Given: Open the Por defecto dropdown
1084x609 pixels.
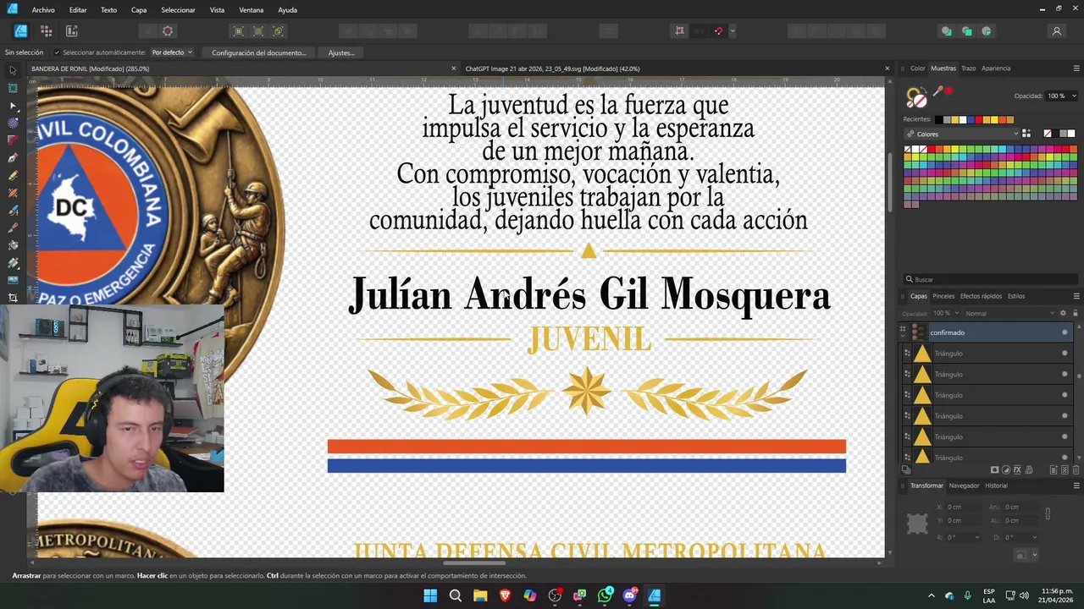Looking at the screenshot, I should (172, 52).
